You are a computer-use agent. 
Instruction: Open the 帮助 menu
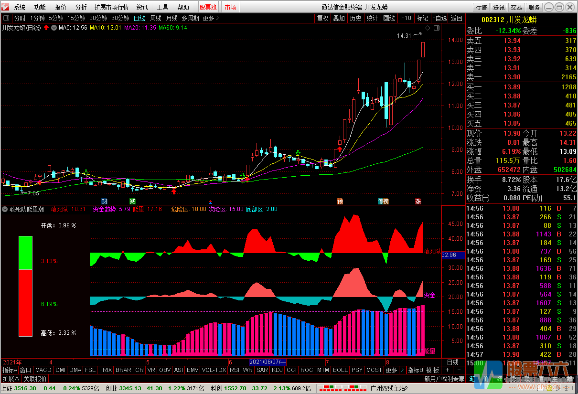tap(183, 7)
